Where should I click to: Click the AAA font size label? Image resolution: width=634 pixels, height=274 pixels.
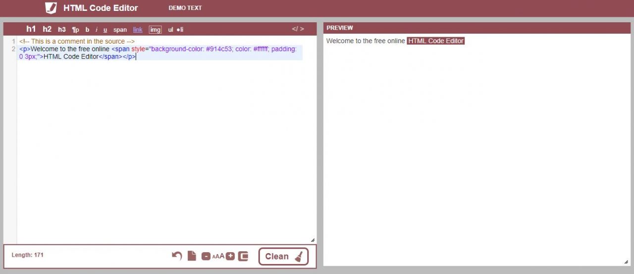point(218,256)
